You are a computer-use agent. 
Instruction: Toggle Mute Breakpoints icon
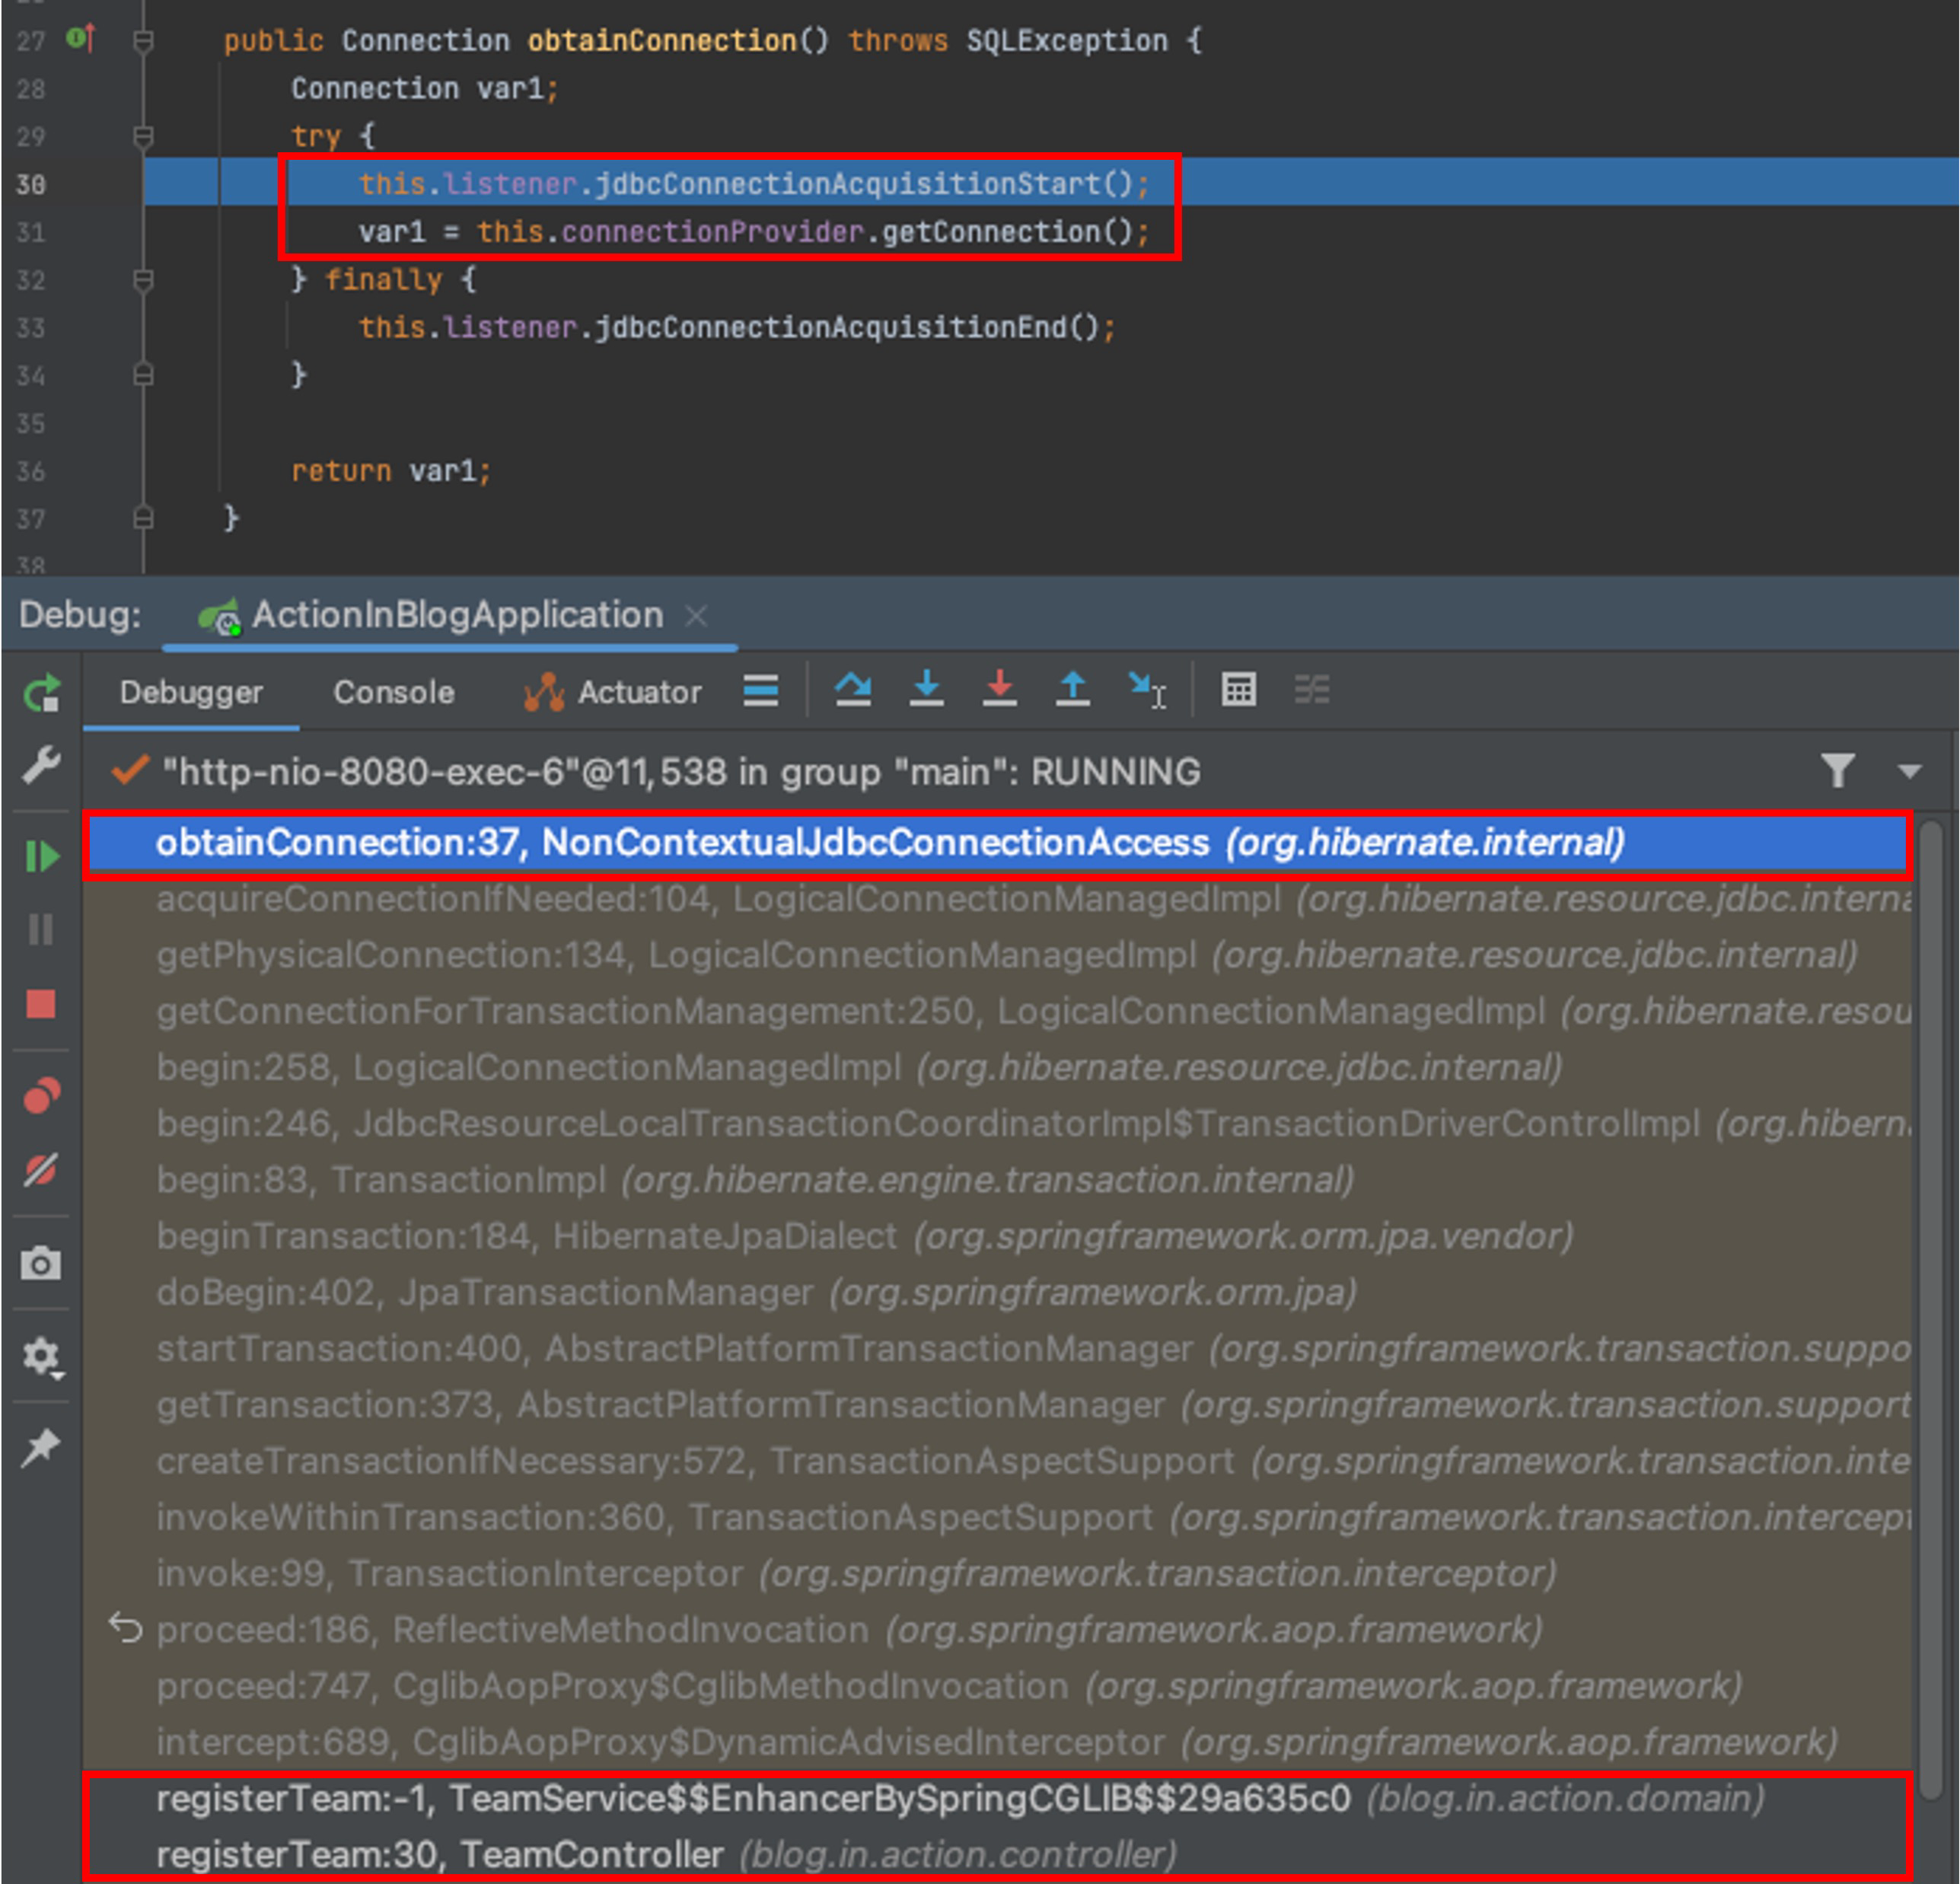42,1168
